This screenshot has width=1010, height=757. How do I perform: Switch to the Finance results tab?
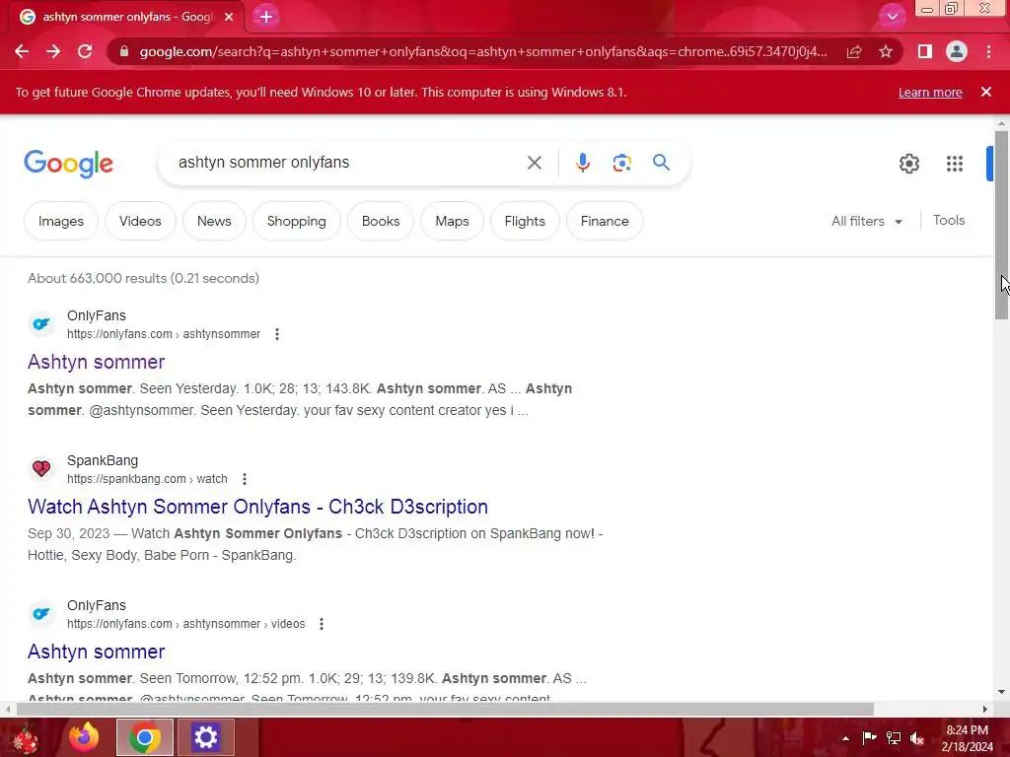click(605, 221)
